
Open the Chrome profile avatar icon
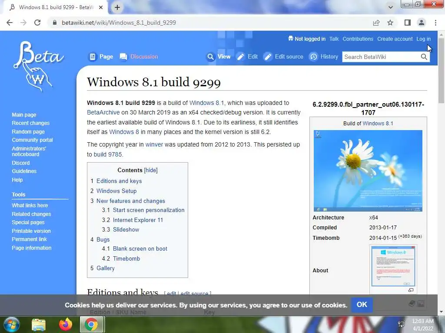[x=422, y=23]
